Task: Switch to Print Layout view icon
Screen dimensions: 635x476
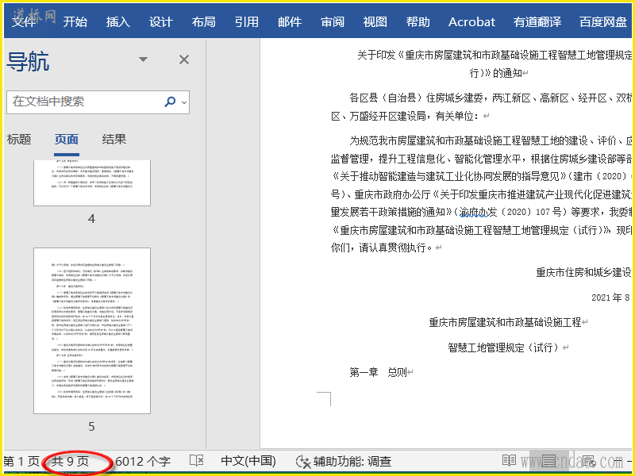Action: pos(549,461)
